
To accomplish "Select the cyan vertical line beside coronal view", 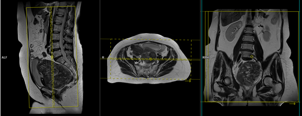I will 202,58.
